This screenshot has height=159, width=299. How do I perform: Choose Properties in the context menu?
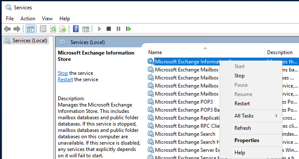251,140
